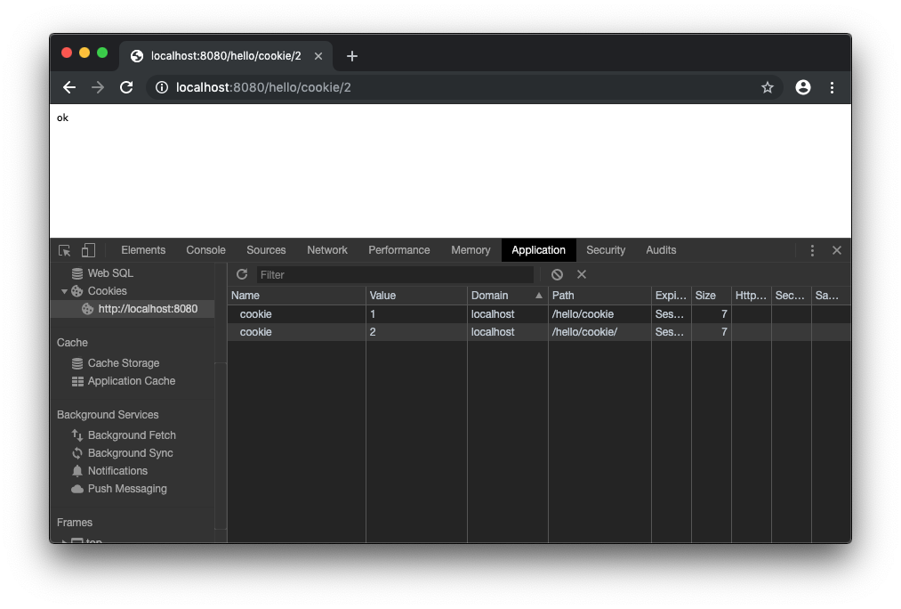
Task: Switch to the Audits tab
Action: 661,250
